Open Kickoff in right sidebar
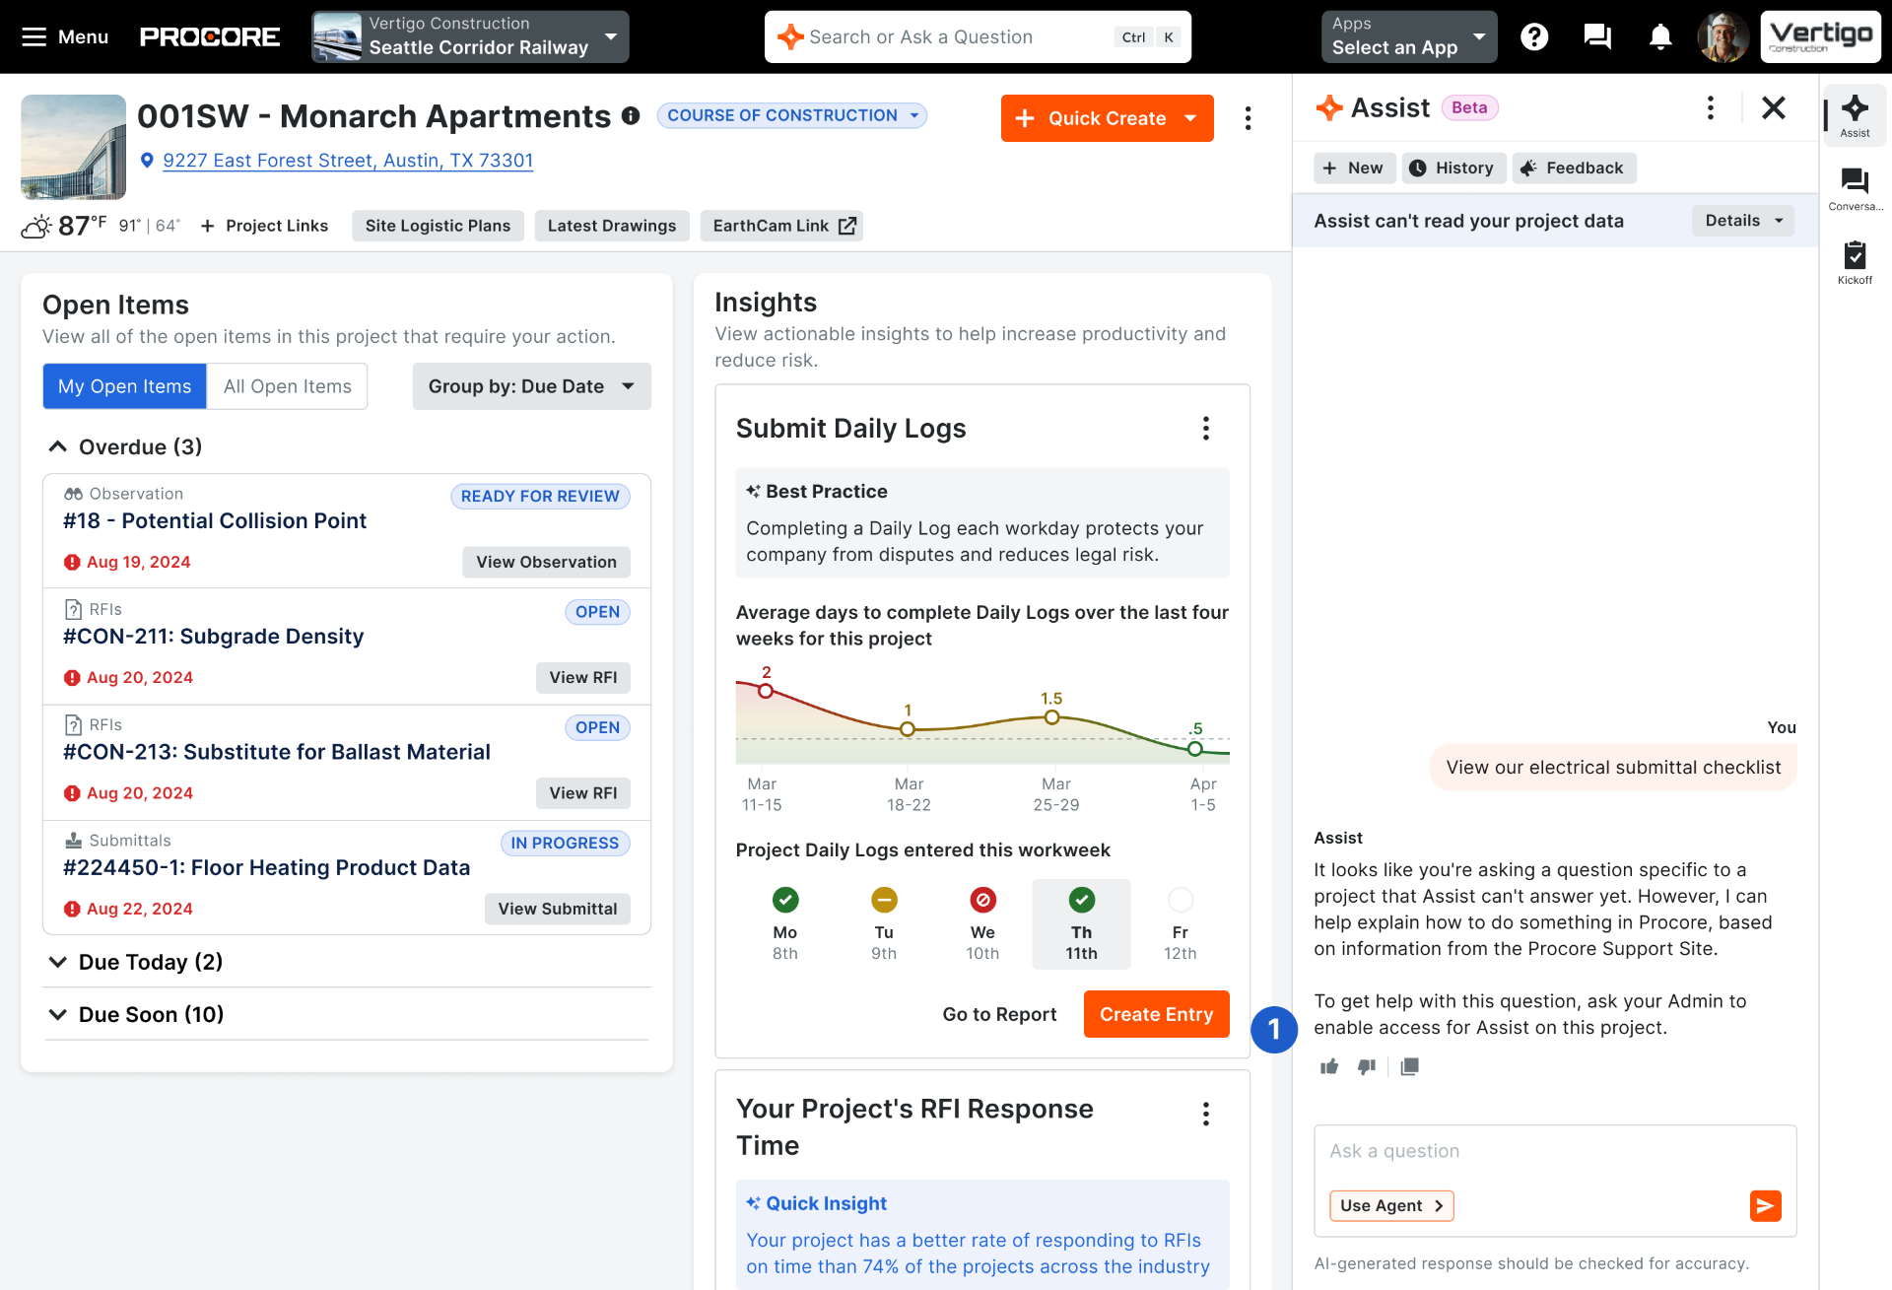The height and width of the screenshot is (1290, 1892). 1855,263
